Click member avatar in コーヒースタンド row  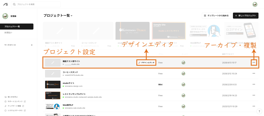point(183,74)
